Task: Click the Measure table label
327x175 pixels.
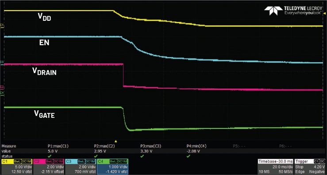Action: tap(8, 146)
